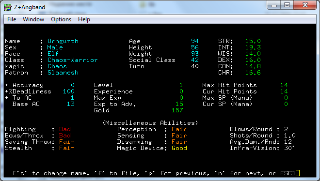The width and height of the screenshot is (320, 182).
Task: Click the Max Hit Points value
Action: pos(284,85)
